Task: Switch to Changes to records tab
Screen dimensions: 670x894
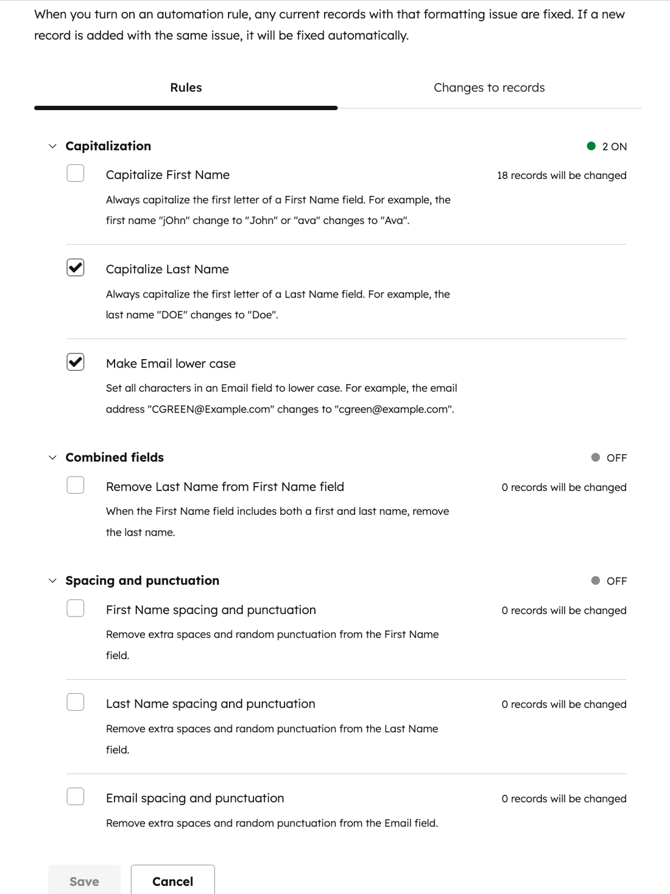Action: tap(489, 88)
